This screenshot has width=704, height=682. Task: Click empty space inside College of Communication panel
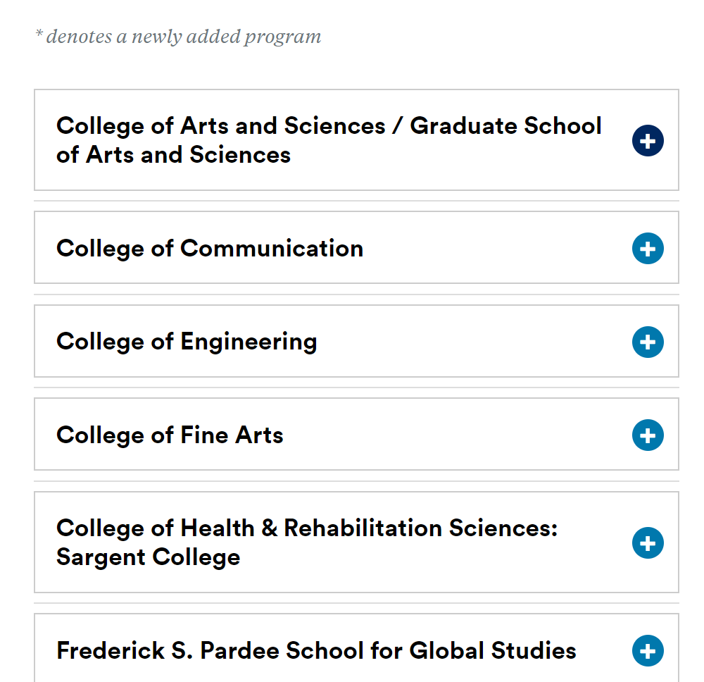(x=494, y=249)
